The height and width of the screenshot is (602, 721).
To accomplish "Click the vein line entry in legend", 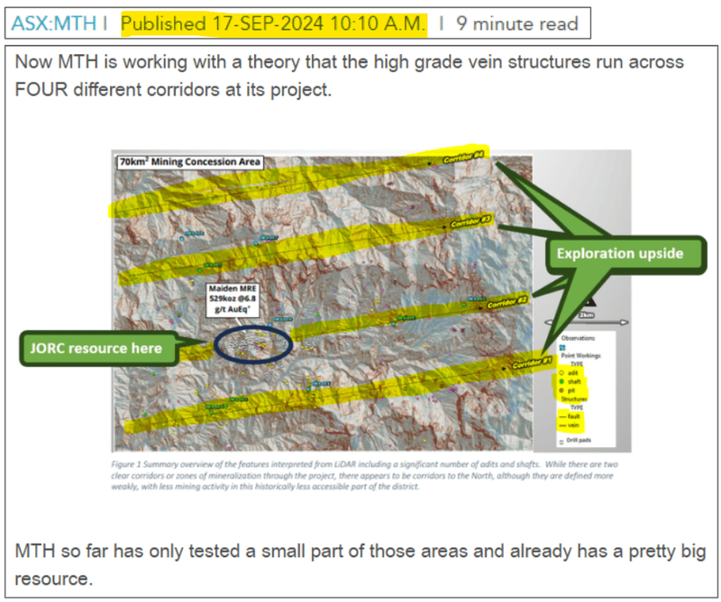I will (569, 425).
